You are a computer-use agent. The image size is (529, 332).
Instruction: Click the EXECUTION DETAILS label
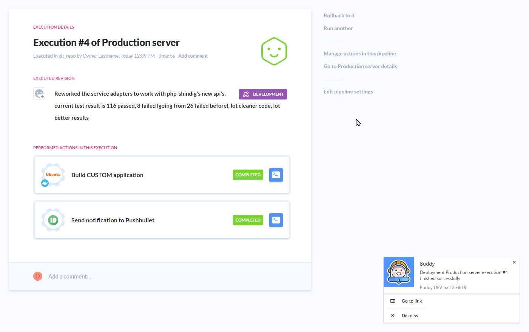pos(54,27)
